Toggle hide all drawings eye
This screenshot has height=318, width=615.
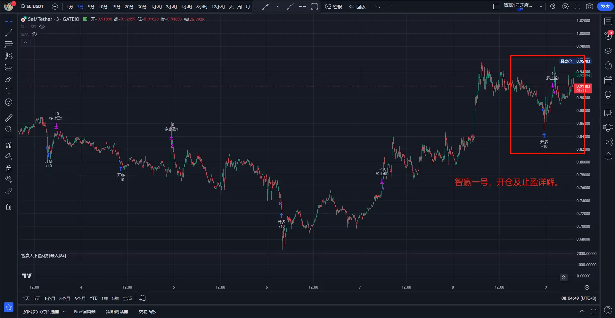[x=9, y=179]
